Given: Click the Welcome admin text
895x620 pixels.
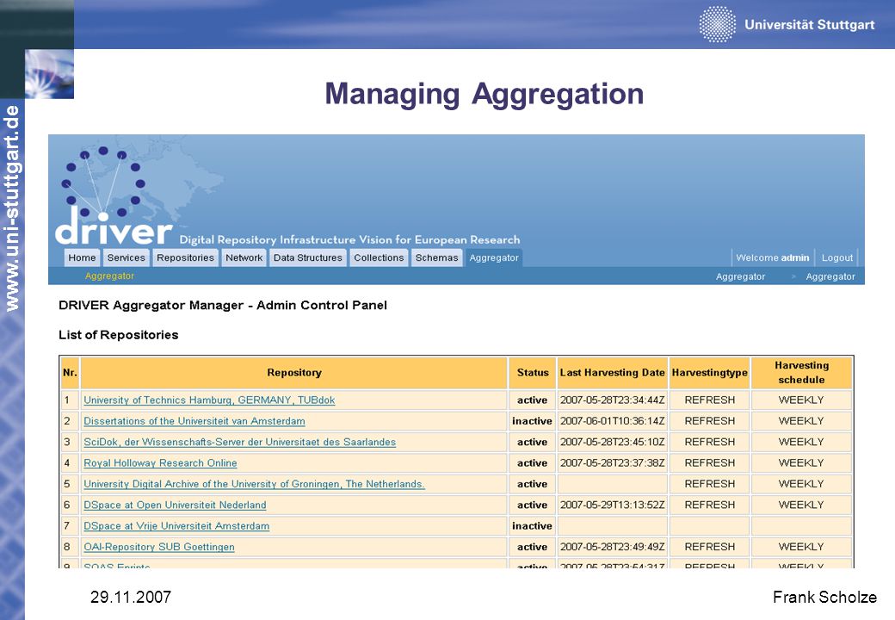Looking at the screenshot, I should (x=772, y=257).
